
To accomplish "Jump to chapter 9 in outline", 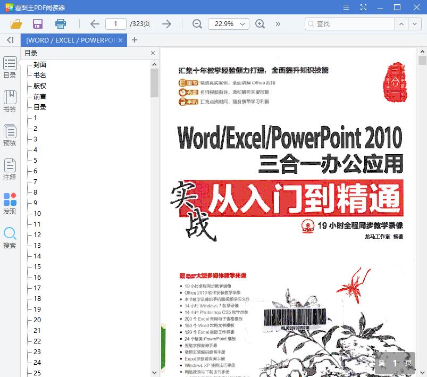I will 36,203.
